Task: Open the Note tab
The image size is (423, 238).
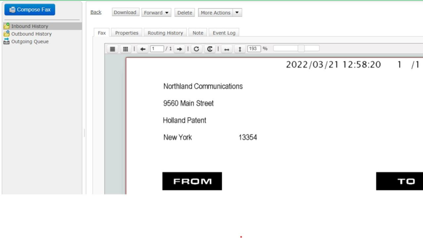Action: (x=198, y=33)
